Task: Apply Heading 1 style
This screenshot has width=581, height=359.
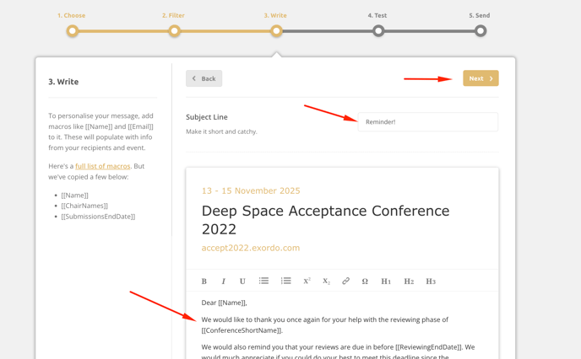Action: (386, 281)
